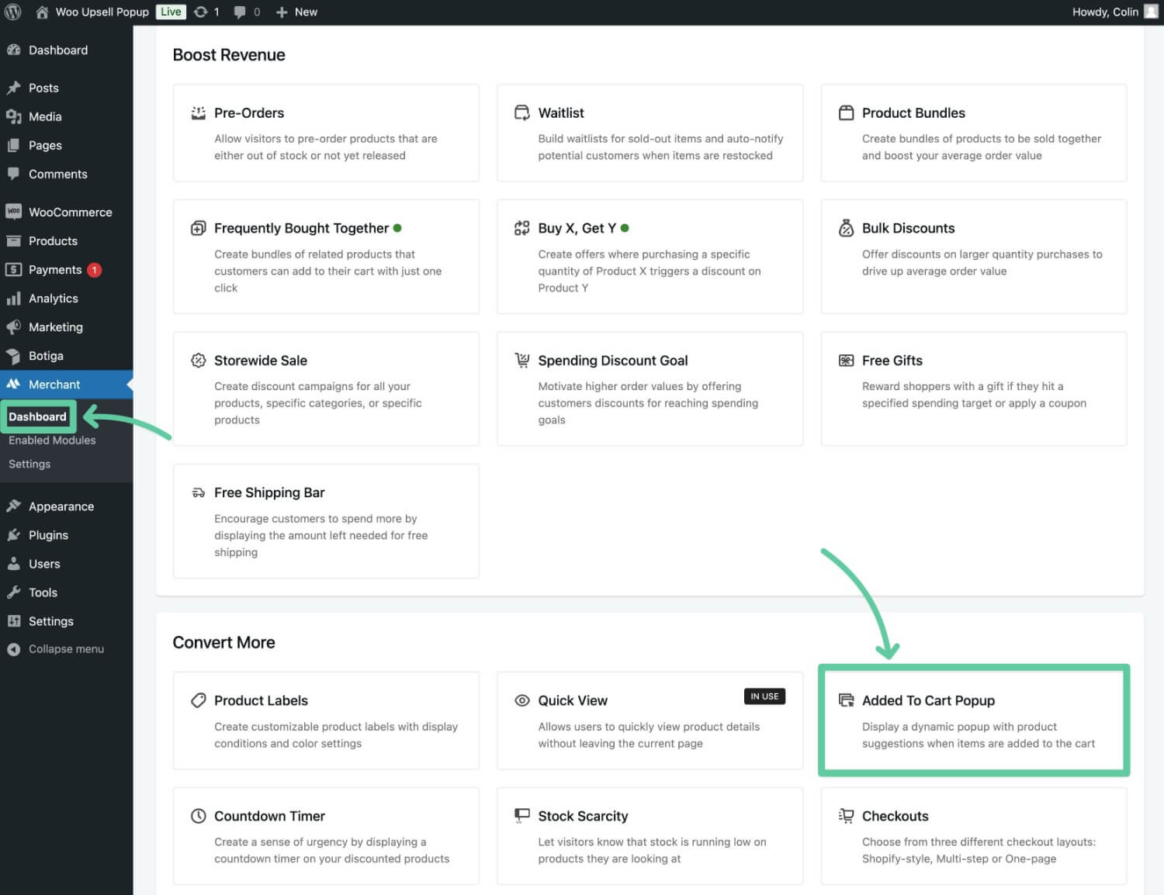Open the Bulk Discounts module title
1164x895 pixels.
908,228
